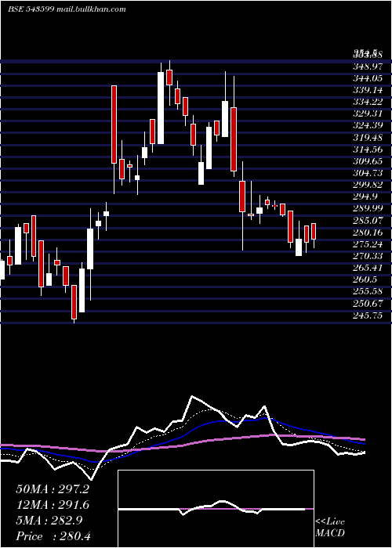Click the 265.41 price axis label

click(368, 268)
